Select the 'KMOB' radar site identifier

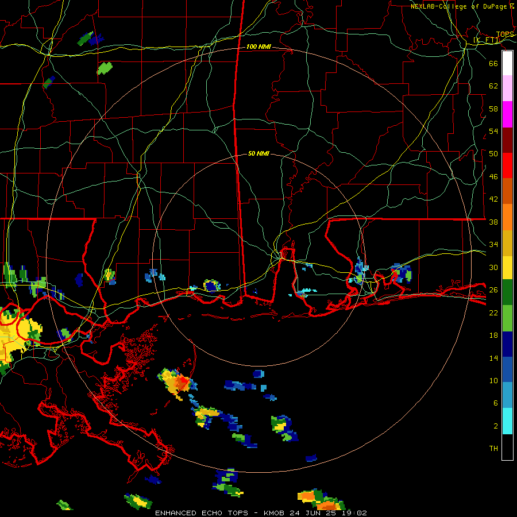tap(274, 513)
